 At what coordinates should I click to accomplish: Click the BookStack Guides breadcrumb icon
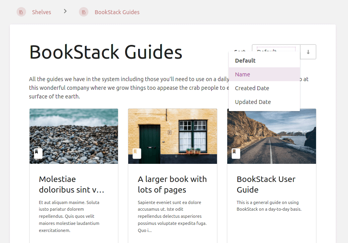84,12
